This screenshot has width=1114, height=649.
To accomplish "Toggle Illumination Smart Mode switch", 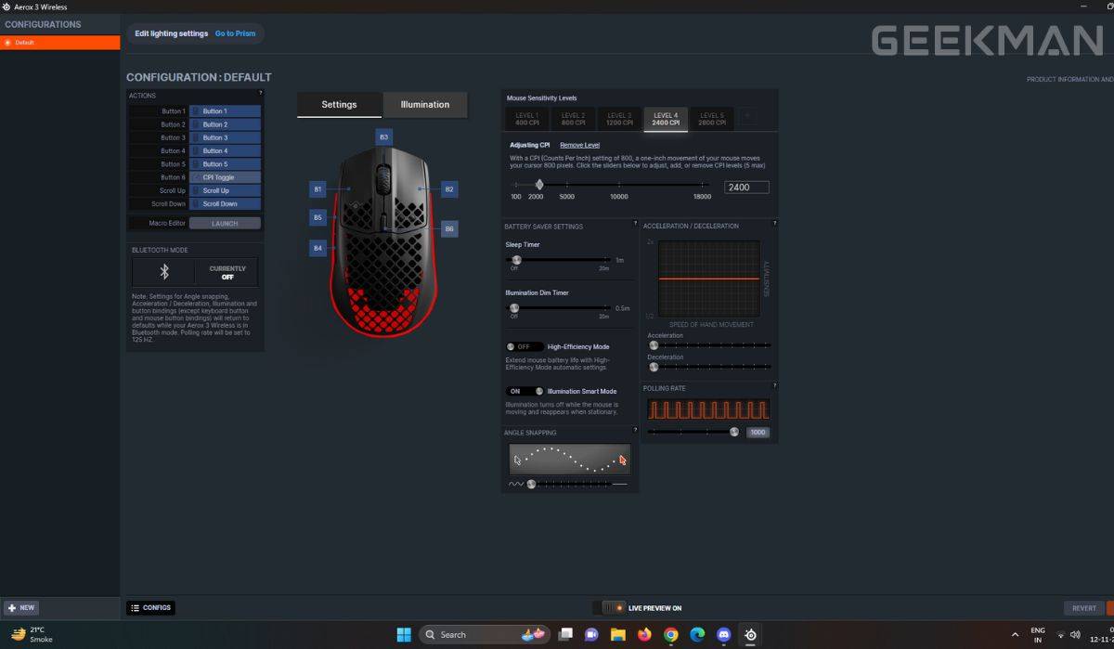I will point(525,392).
